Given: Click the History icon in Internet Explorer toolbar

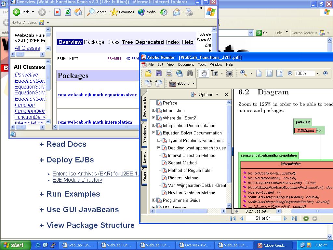Looking at the screenshot, I should [x=164, y=12].
